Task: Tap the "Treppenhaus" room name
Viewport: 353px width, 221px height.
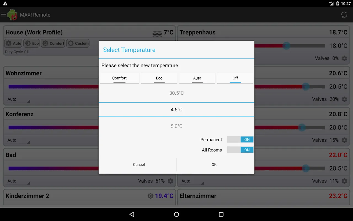Action: [197, 32]
